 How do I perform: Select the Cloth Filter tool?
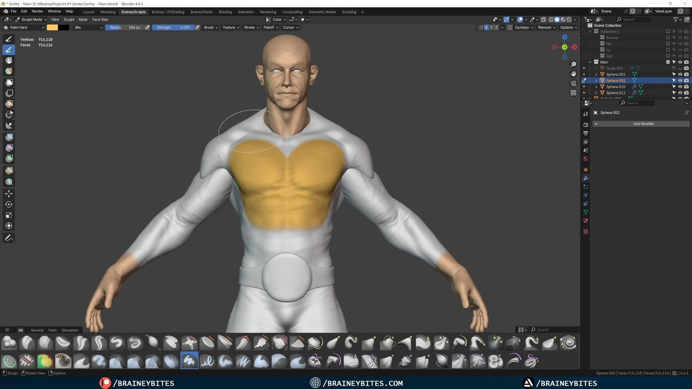[x=9, y=148]
